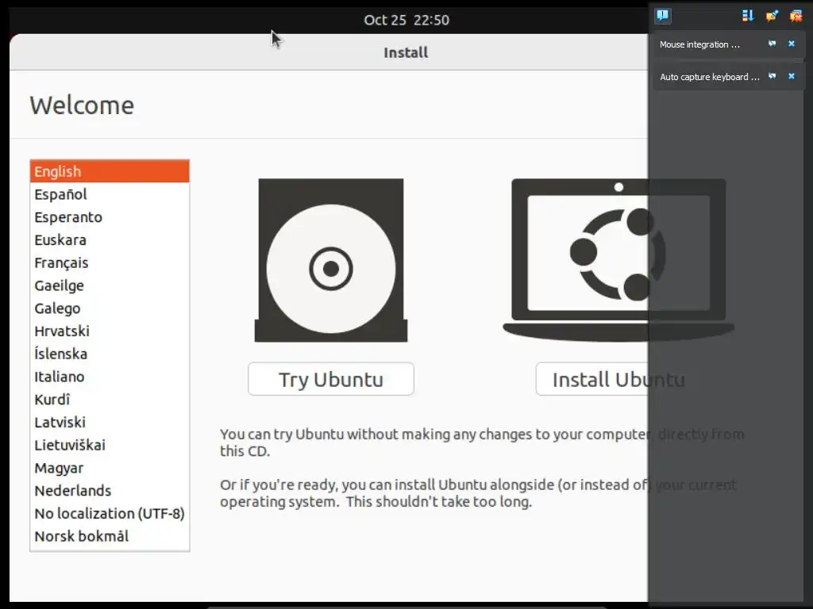This screenshot has width=813, height=609.
Task: Click the laptop image above Install Ubuntu
Action: tap(618, 260)
